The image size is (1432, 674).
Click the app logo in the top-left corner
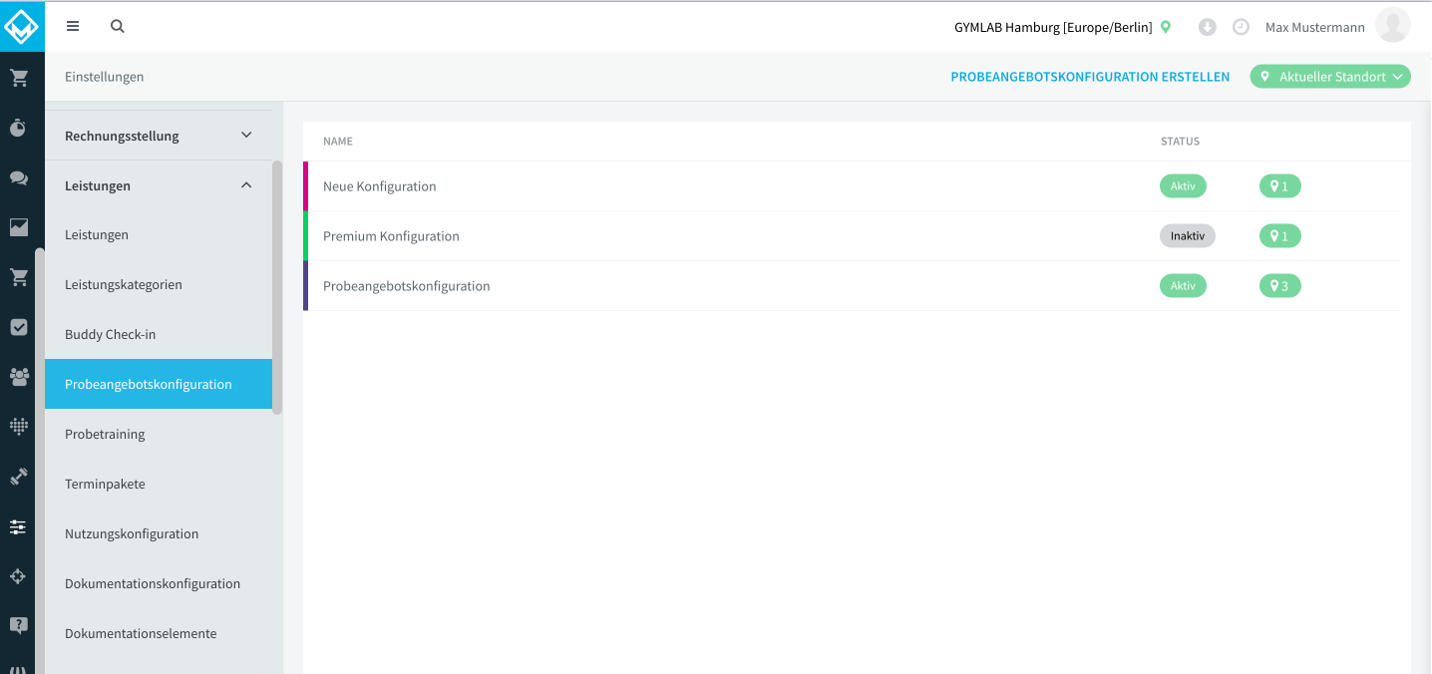(x=22, y=26)
